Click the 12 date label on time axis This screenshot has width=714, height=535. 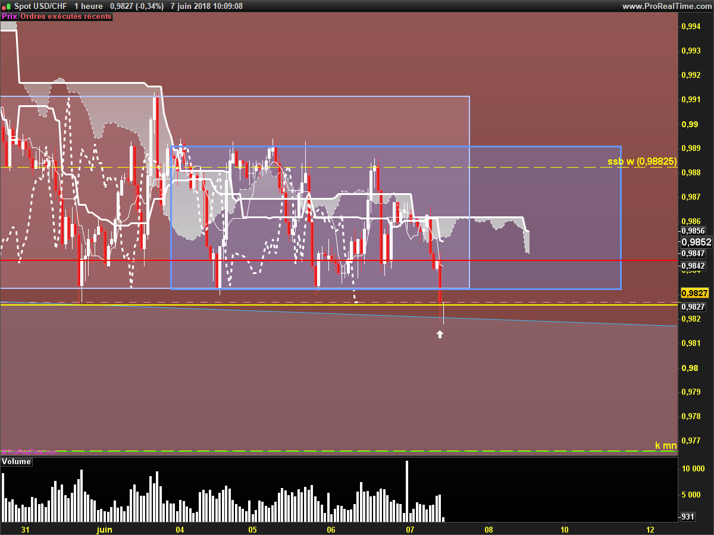[650, 529]
